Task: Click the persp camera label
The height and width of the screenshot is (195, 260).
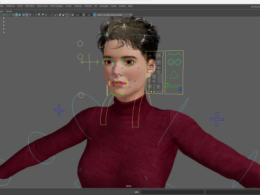Action: [129, 186]
